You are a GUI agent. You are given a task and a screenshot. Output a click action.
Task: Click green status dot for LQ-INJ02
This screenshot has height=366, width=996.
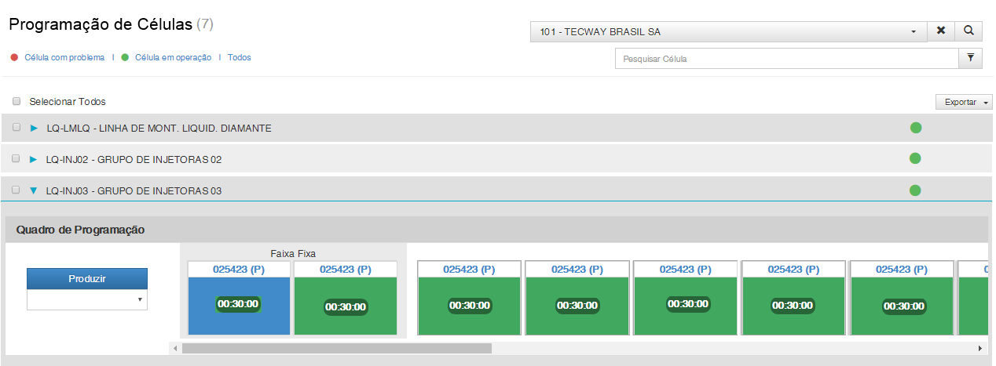(915, 159)
